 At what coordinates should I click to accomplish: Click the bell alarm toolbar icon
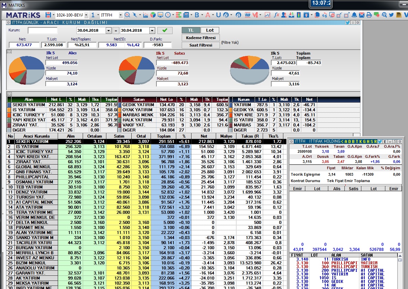click(x=354, y=15)
